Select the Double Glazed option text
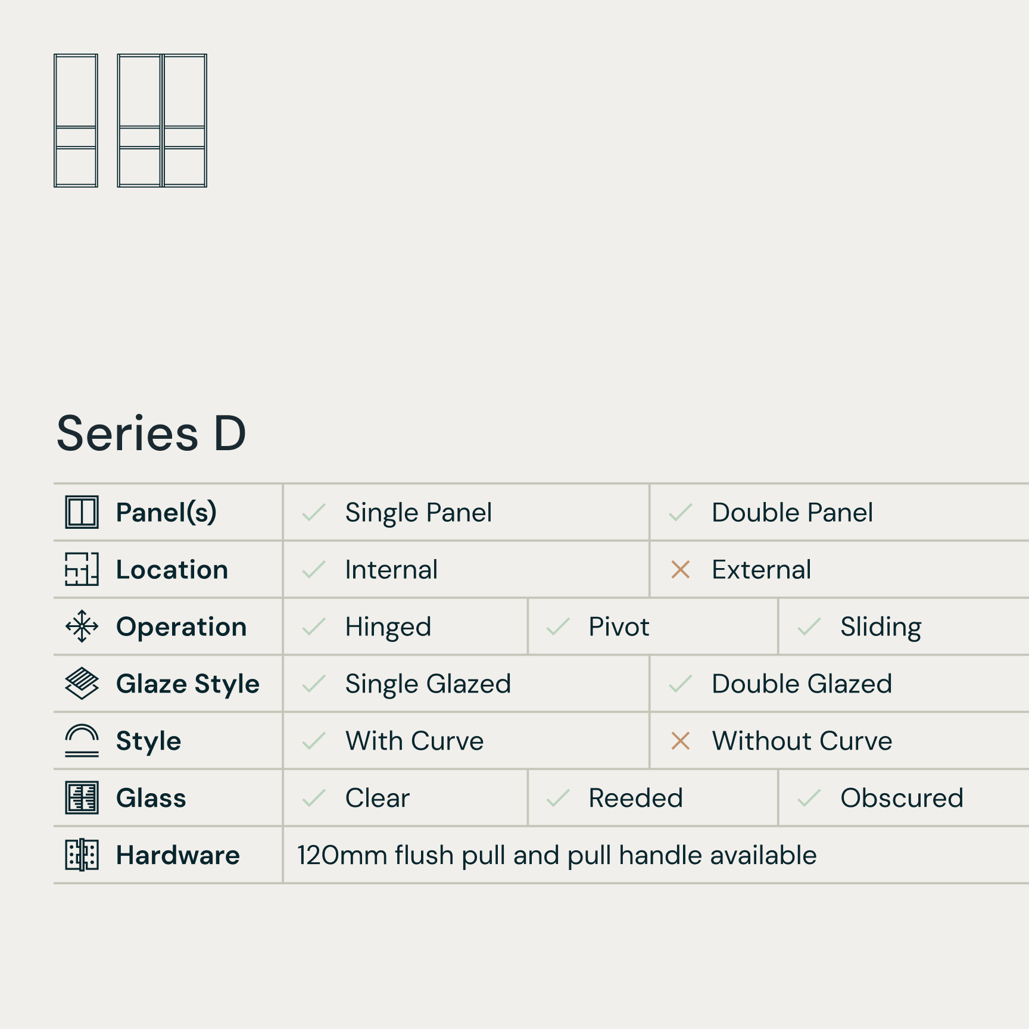The height and width of the screenshot is (1029, 1029). tap(802, 684)
